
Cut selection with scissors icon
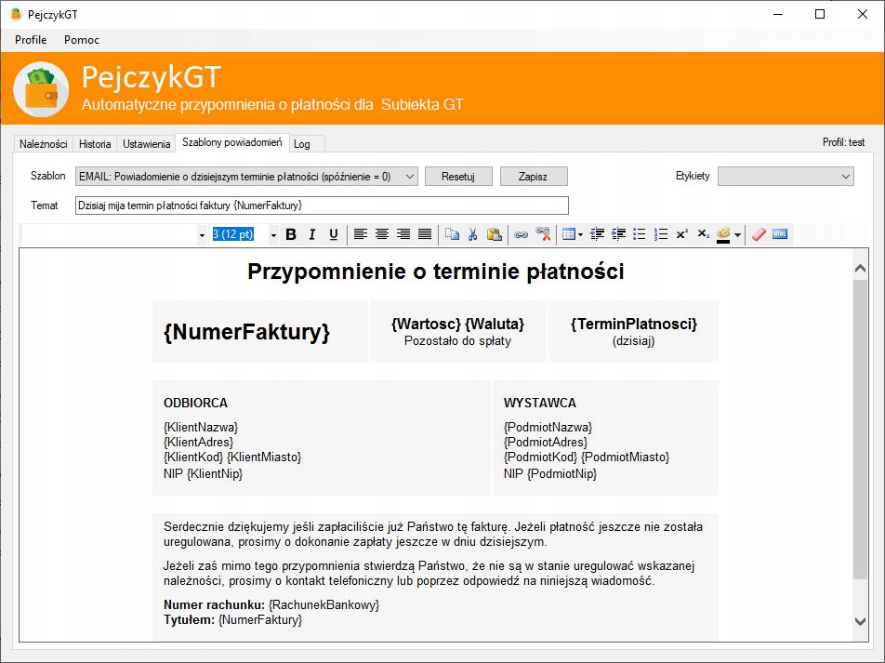(473, 234)
